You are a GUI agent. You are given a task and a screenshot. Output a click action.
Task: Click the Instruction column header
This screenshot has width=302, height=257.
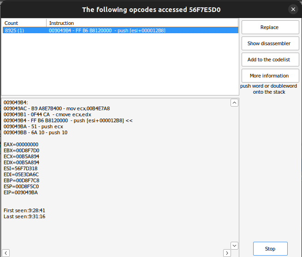[x=142, y=23]
